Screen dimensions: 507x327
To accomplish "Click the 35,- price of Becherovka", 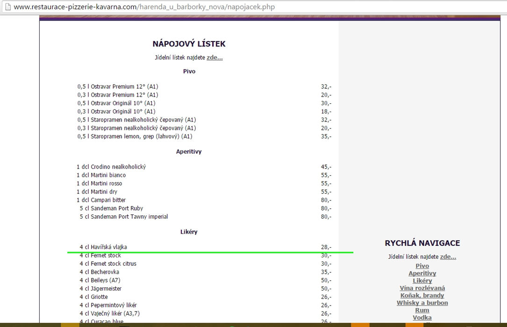I will [x=326, y=272].
